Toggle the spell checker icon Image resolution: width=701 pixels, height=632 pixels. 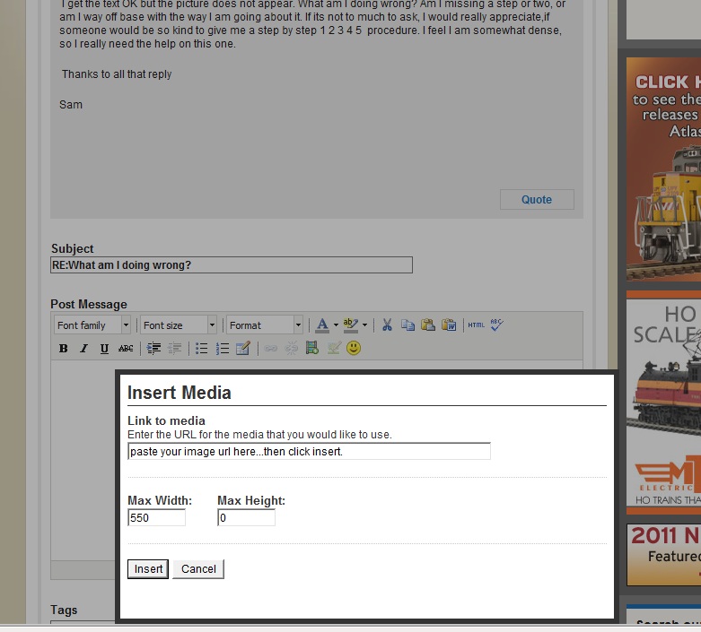[x=497, y=325]
